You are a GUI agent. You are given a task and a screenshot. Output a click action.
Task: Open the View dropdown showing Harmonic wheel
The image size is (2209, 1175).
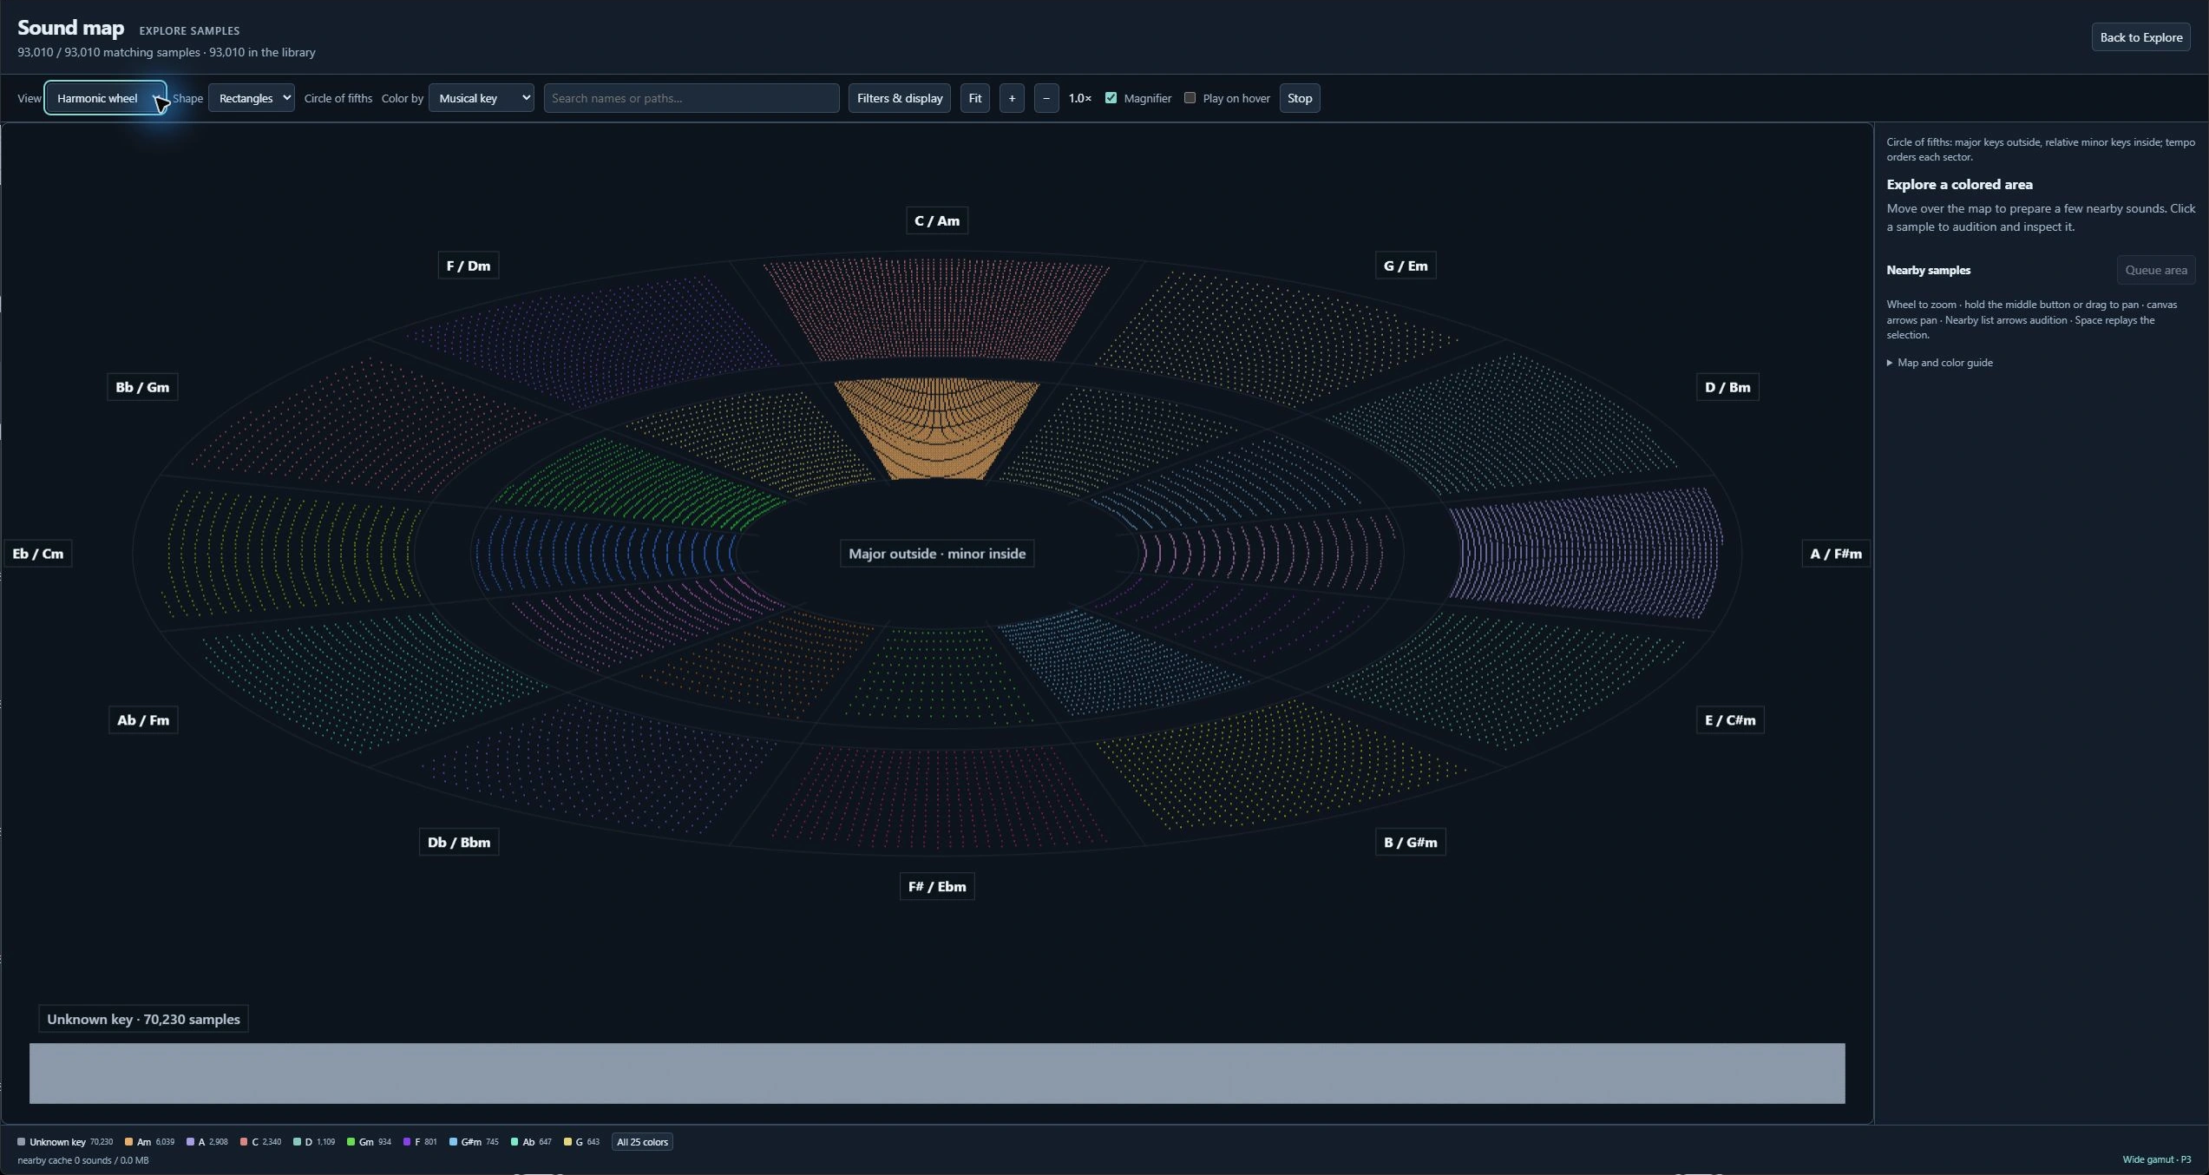pos(105,98)
